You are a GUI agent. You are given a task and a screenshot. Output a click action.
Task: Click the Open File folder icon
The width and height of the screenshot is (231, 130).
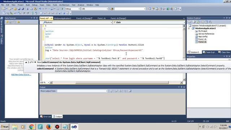(x=15, y=9)
